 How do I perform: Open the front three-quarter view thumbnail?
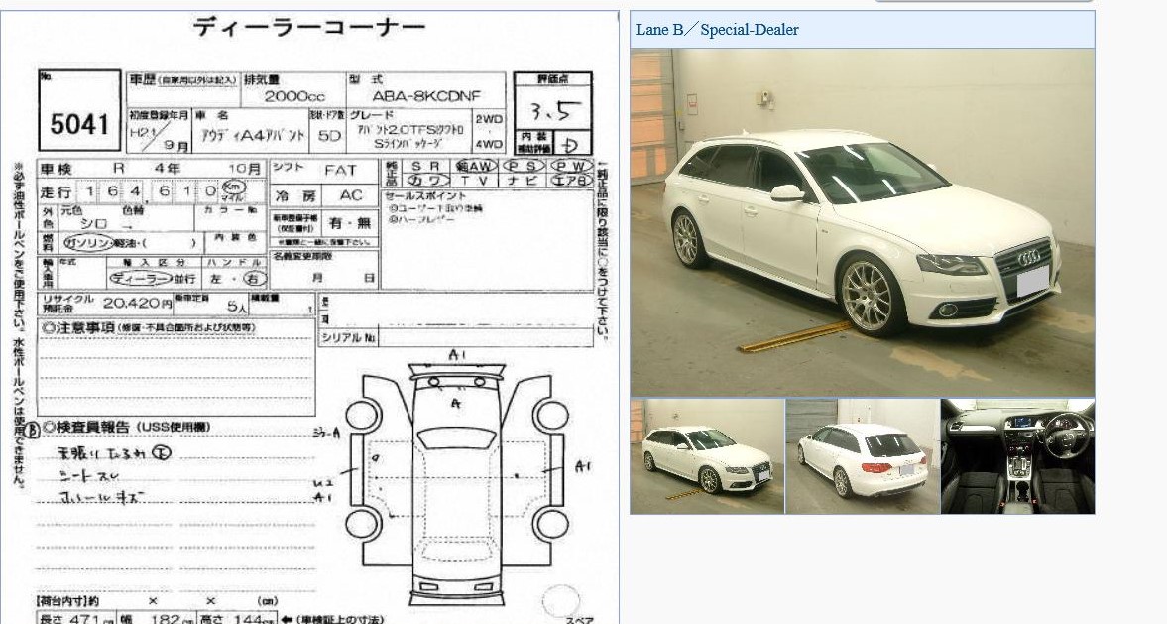tap(707, 456)
